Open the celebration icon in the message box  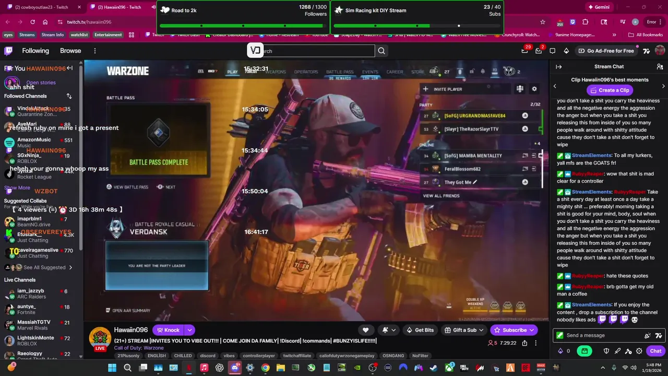[648, 336]
